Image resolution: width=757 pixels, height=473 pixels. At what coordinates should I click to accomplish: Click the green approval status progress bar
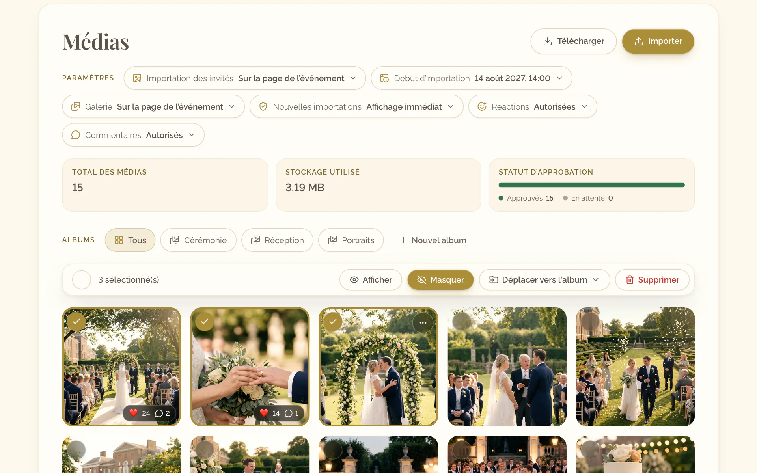pos(591,185)
